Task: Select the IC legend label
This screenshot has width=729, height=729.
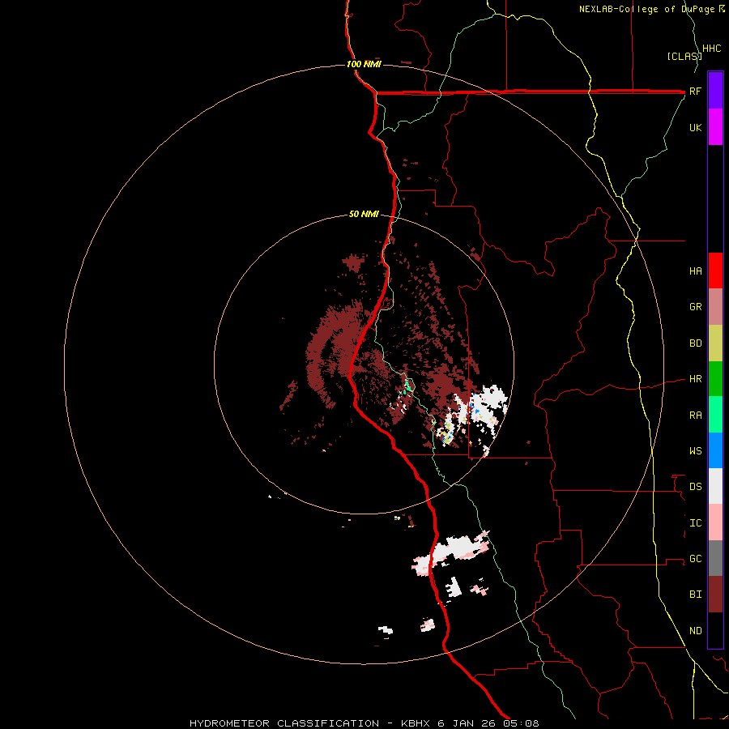Action: click(x=696, y=523)
